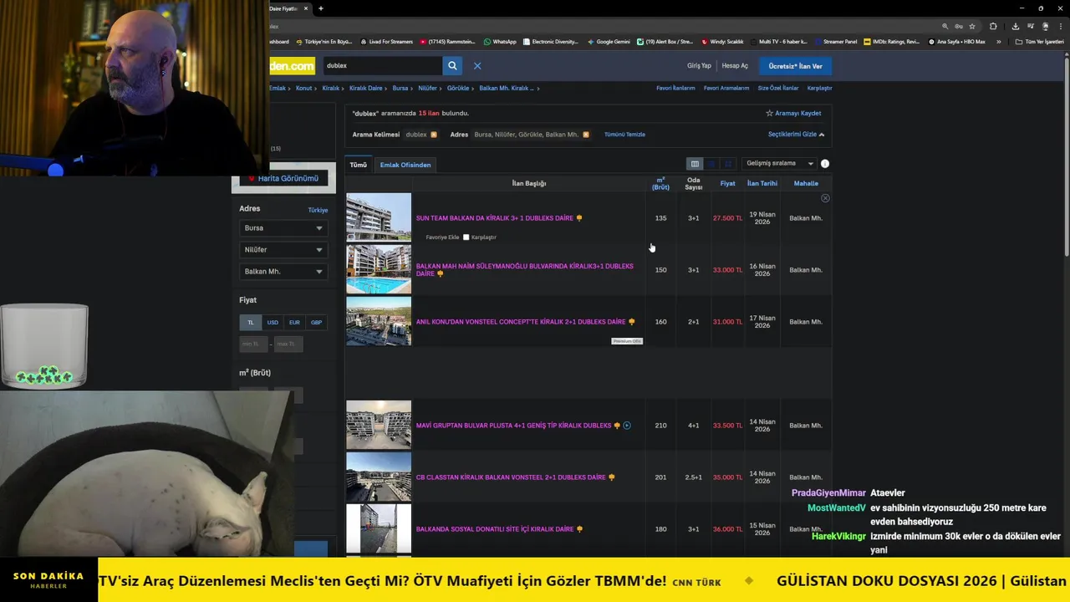The height and width of the screenshot is (602, 1070).
Task: Zoom via the address bar magnifier icon
Action: [945, 26]
